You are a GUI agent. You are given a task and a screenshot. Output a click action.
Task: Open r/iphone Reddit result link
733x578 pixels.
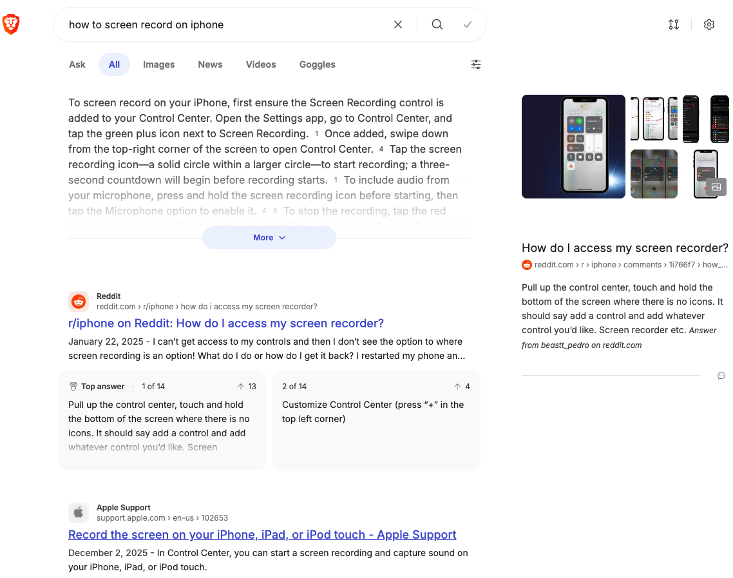coord(226,323)
